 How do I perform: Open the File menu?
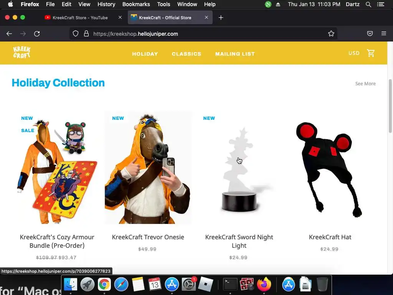click(x=50, y=4)
